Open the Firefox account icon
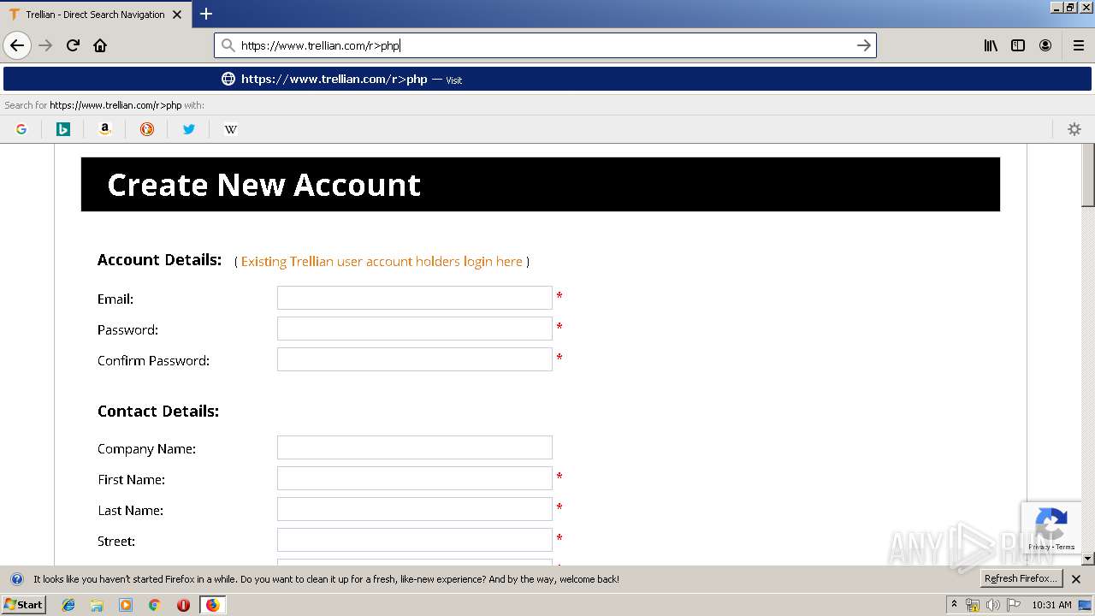This screenshot has width=1095, height=616. coord(1045,45)
